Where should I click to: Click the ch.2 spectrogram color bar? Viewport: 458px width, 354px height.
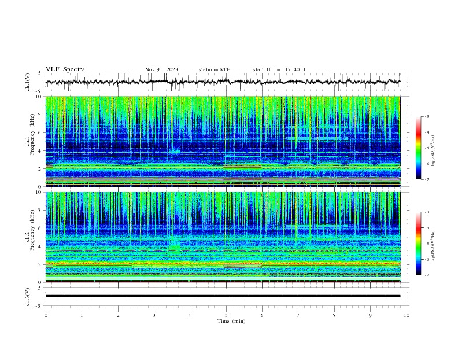[x=418, y=244]
